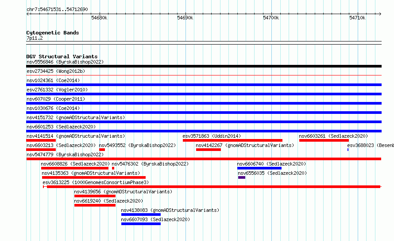Click the blue bar under nsv1024361
The height and width of the screenshot is (241, 394).
click(x=204, y=85)
